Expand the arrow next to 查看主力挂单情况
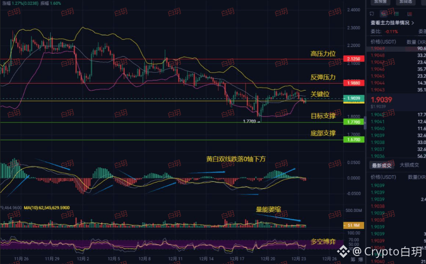Viewport: 426px width, 264px height. click(413, 23)
